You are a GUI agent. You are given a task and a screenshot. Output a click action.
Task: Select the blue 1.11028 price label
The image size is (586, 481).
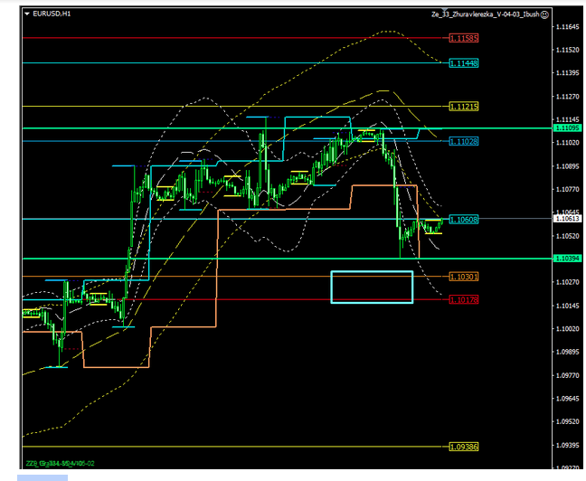(463, 142)
